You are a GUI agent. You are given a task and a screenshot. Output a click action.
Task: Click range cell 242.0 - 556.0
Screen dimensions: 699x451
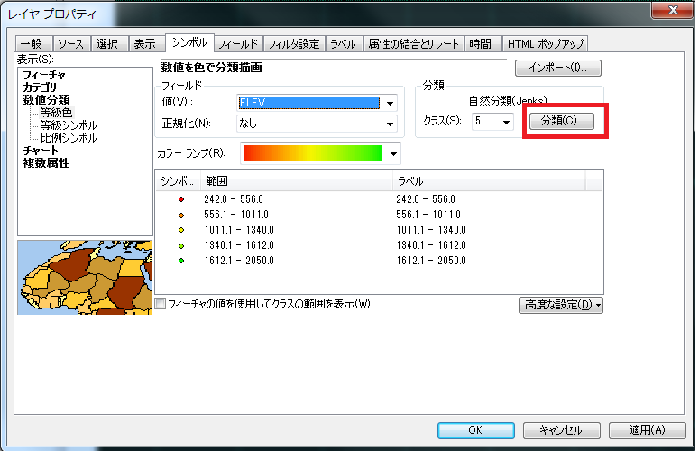point(234,199)
